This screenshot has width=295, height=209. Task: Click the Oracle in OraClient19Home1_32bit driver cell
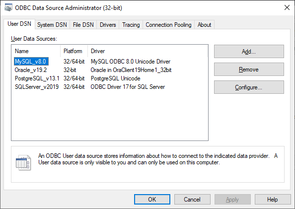click(x=131, y=70)
